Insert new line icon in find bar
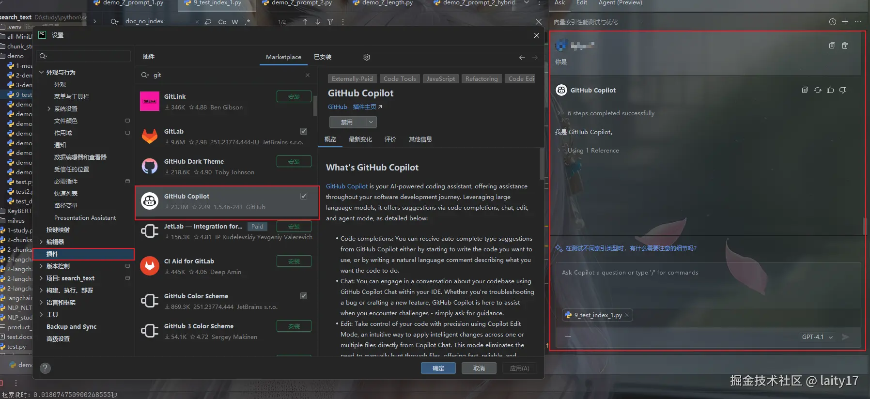The height and width of the screenshot is (399, 870). 208,22
